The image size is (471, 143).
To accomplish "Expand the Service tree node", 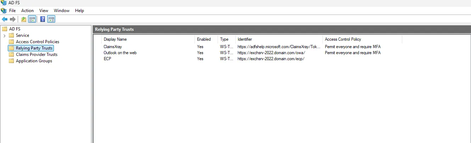I will (4, 35).
